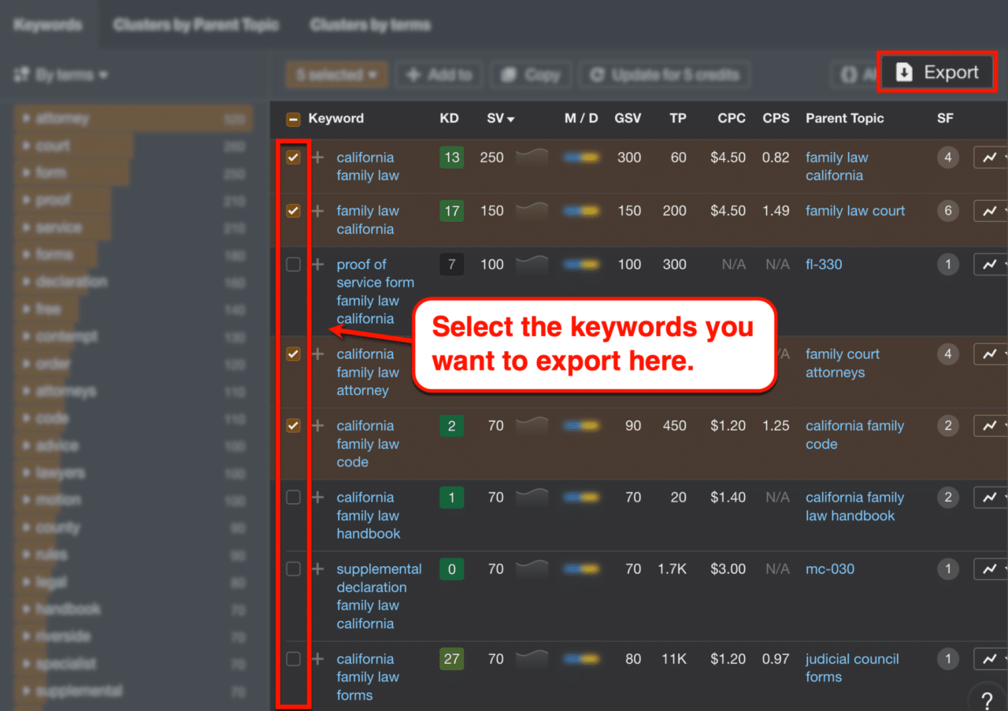The height and width of the screenshot is (711, 1008).
Task: Click KD badge 27 for california family law forms
Action: point(451,659)
